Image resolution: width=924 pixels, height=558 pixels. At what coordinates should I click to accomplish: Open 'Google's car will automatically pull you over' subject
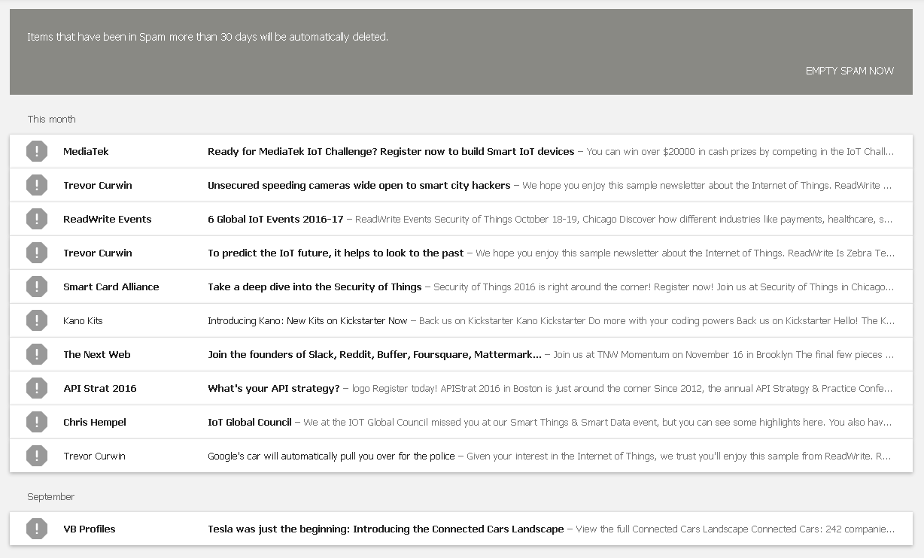[x=331, y=456]
